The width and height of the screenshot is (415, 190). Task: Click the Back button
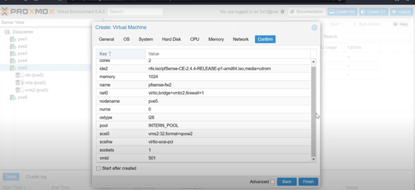287,182
